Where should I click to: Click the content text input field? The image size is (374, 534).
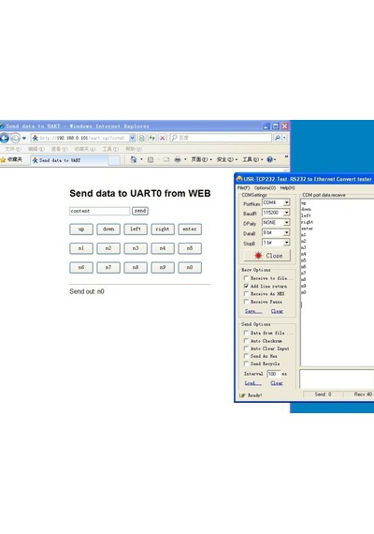(x=100, y=211)
